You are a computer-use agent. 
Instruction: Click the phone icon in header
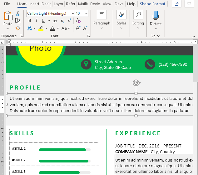pos(150,64)
